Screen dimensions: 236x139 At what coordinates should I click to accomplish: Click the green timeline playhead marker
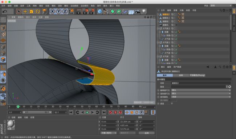point(18,107)
